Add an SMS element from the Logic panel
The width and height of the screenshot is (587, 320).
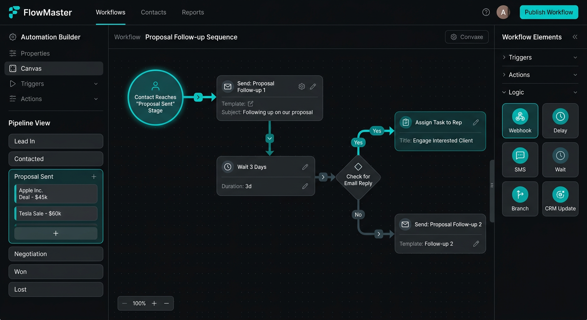click(520, 160)
